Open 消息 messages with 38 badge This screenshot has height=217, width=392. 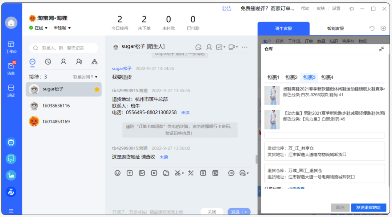click(x=11, y=68)
